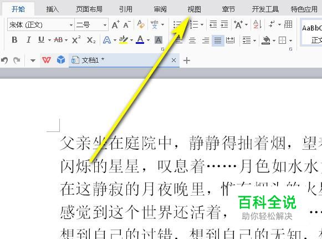Close the 文档1 document tab

click(173, 60)
